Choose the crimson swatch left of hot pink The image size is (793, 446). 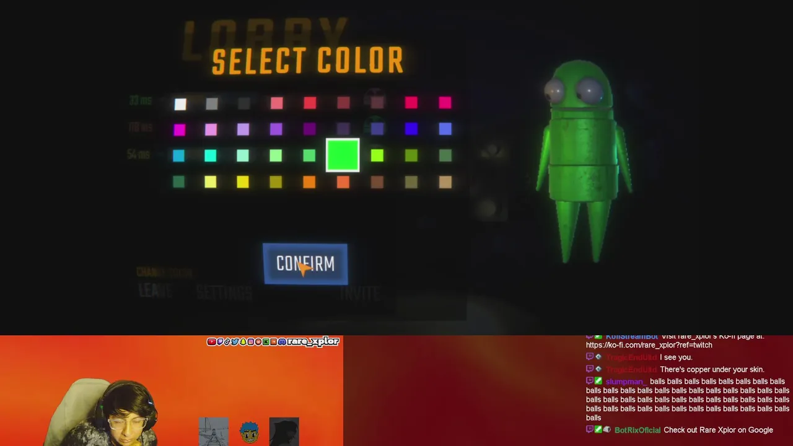click(x=411, y=103)
